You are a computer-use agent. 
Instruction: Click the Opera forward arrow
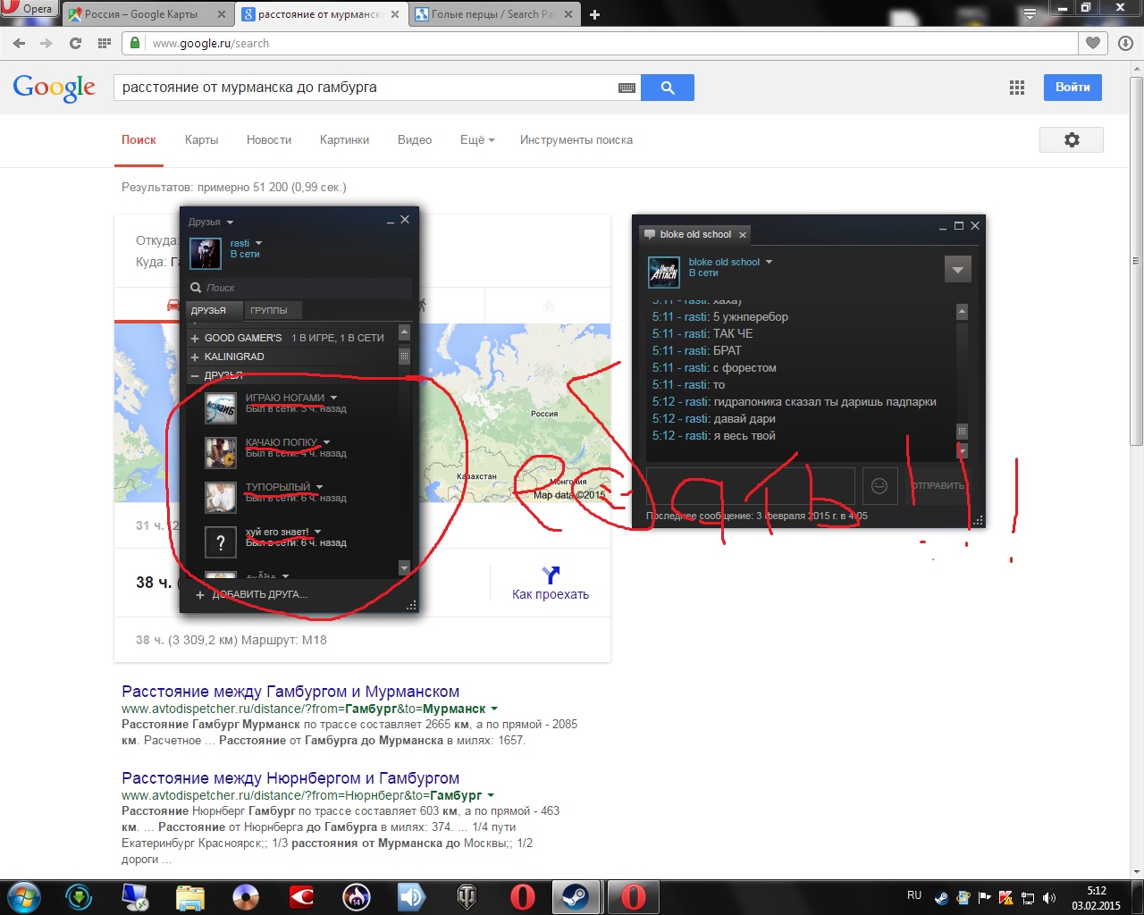[x=46, y=43]
